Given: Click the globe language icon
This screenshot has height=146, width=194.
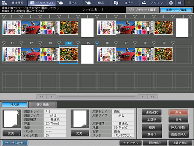Looking at the screenshot, I should click(171, 3).
